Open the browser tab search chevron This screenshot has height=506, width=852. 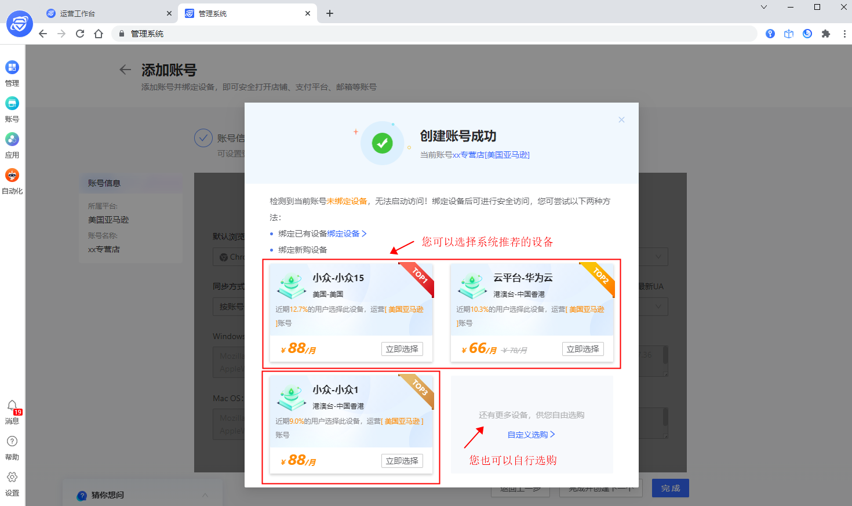(x=763, y=8)
